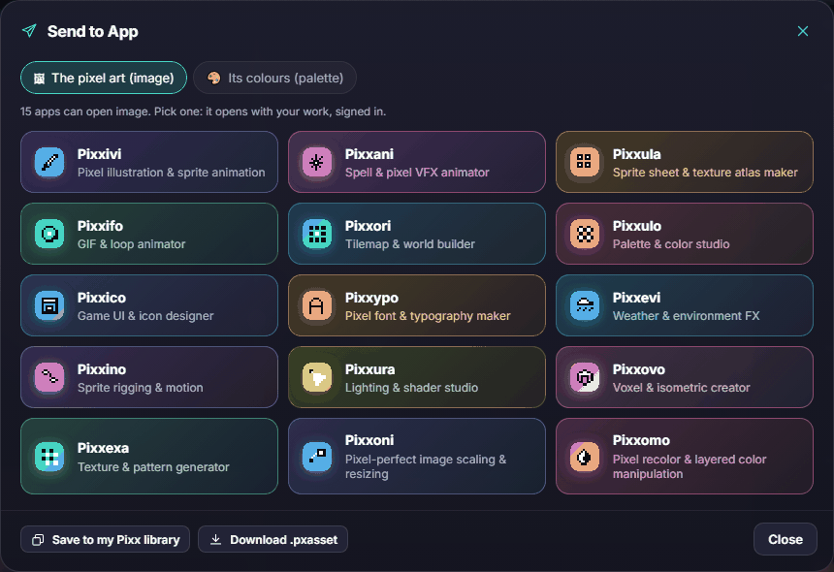834x572 pixels.
Task: Save to my Pixx library
Action: click(x=106, y=540)
